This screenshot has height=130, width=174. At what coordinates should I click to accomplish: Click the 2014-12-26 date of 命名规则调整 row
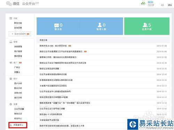click(162, 68)
